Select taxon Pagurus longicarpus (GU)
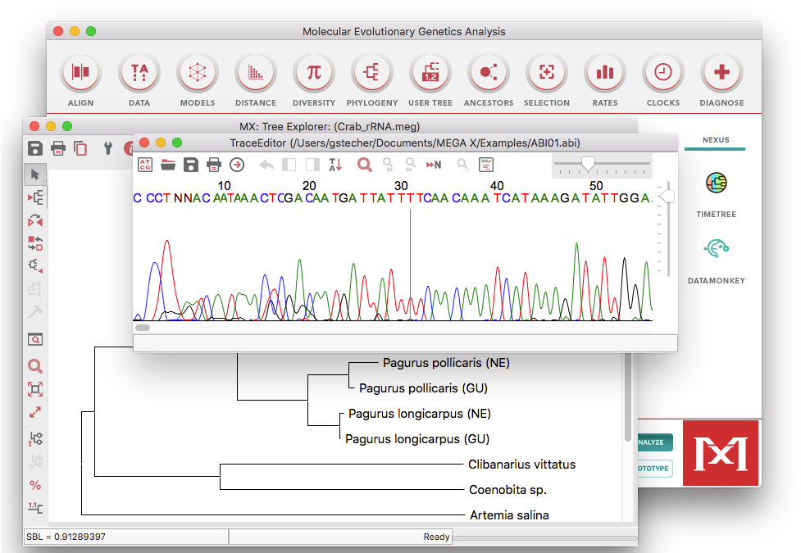This screenshot has width=801, height=553. pyautogui.click(x=416, y=439)
